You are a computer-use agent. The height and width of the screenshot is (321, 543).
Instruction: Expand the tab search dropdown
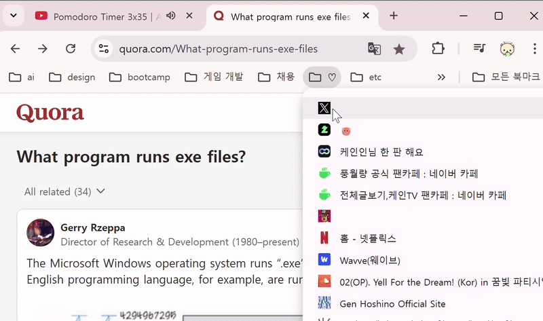(14, 16)
